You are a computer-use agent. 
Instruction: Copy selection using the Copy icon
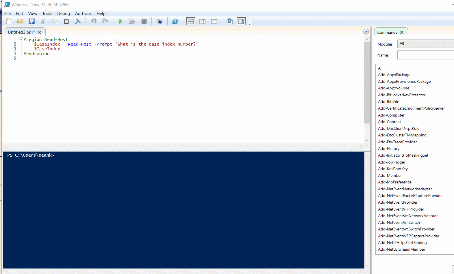click(55, 21)
